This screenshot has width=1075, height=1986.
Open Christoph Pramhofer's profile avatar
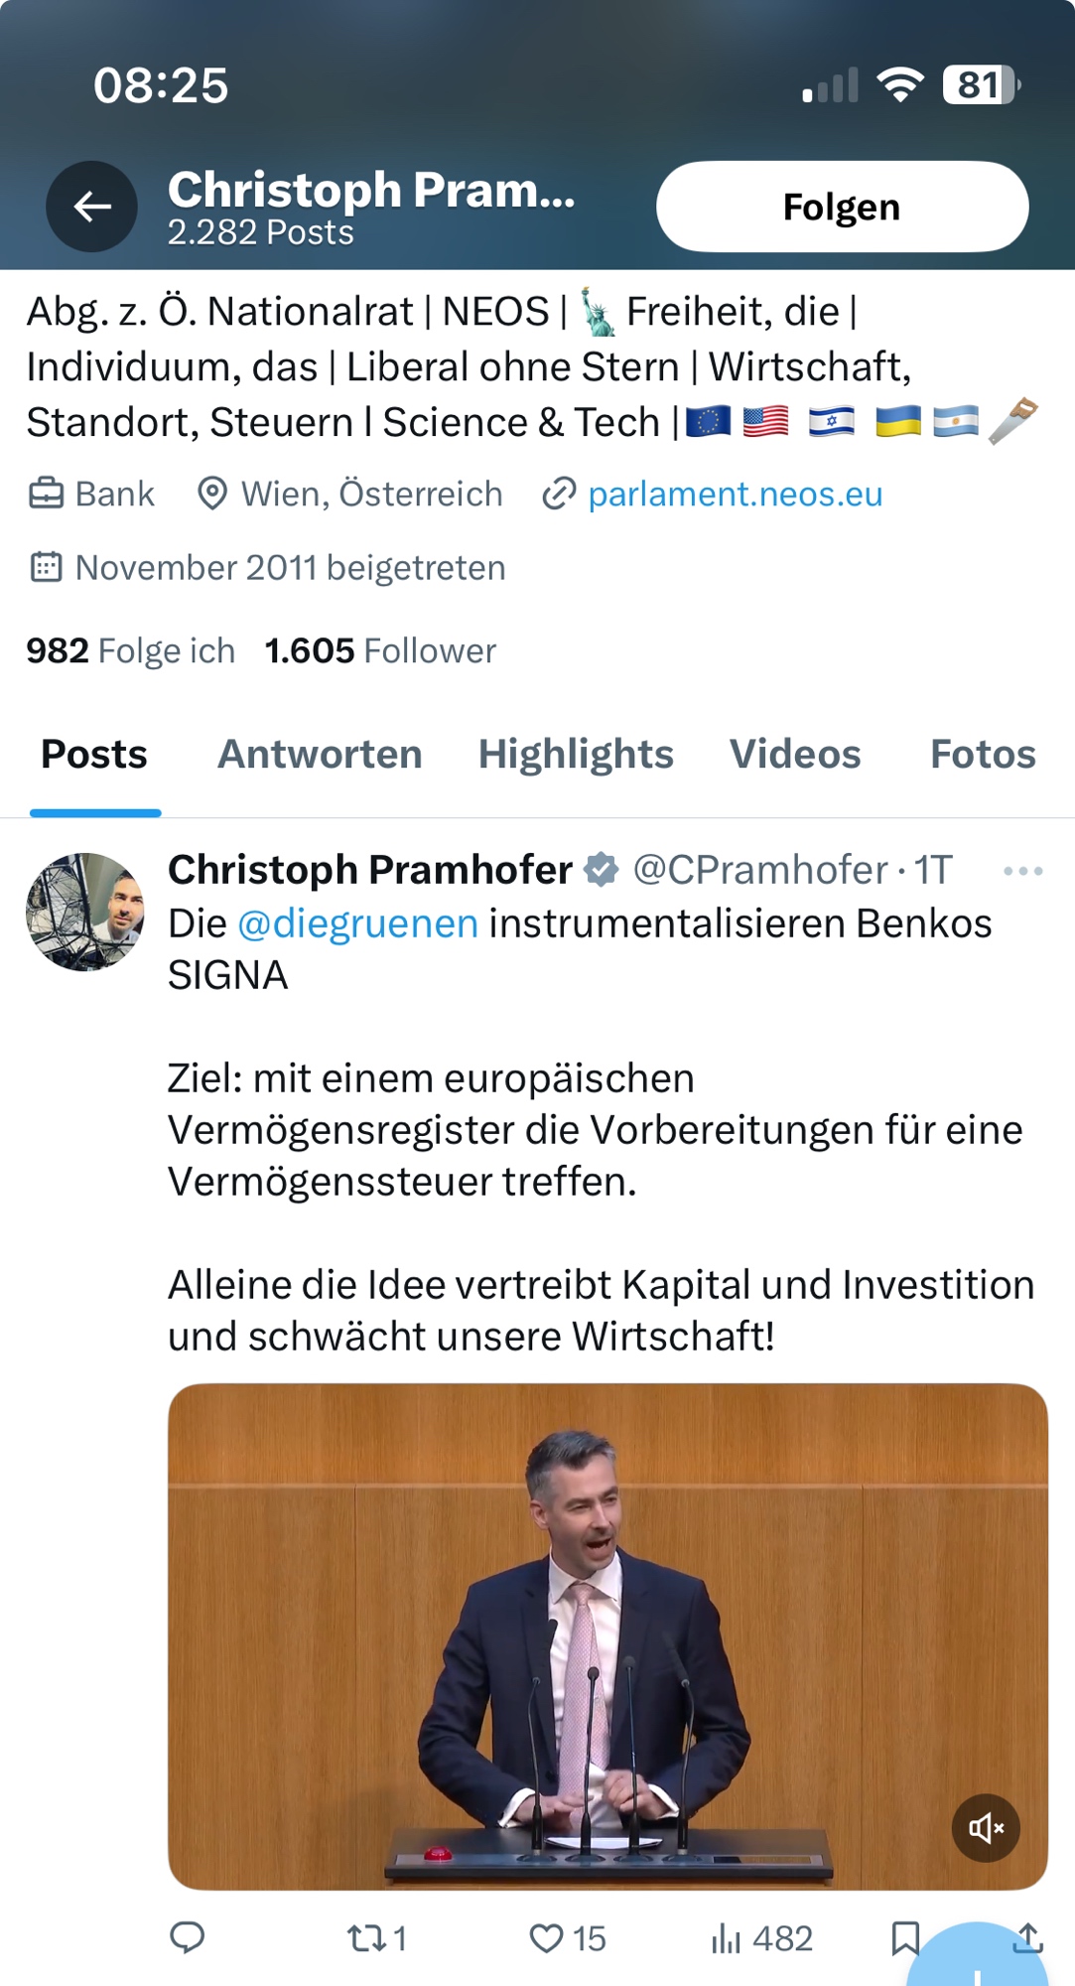coord(85,912)
